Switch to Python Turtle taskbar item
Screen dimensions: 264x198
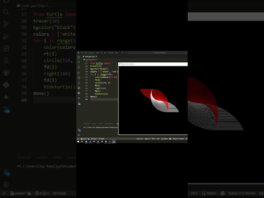pos(114,141)
